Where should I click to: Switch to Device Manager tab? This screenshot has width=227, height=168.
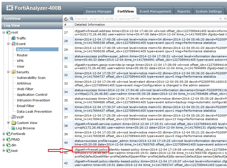click(99, 12)
